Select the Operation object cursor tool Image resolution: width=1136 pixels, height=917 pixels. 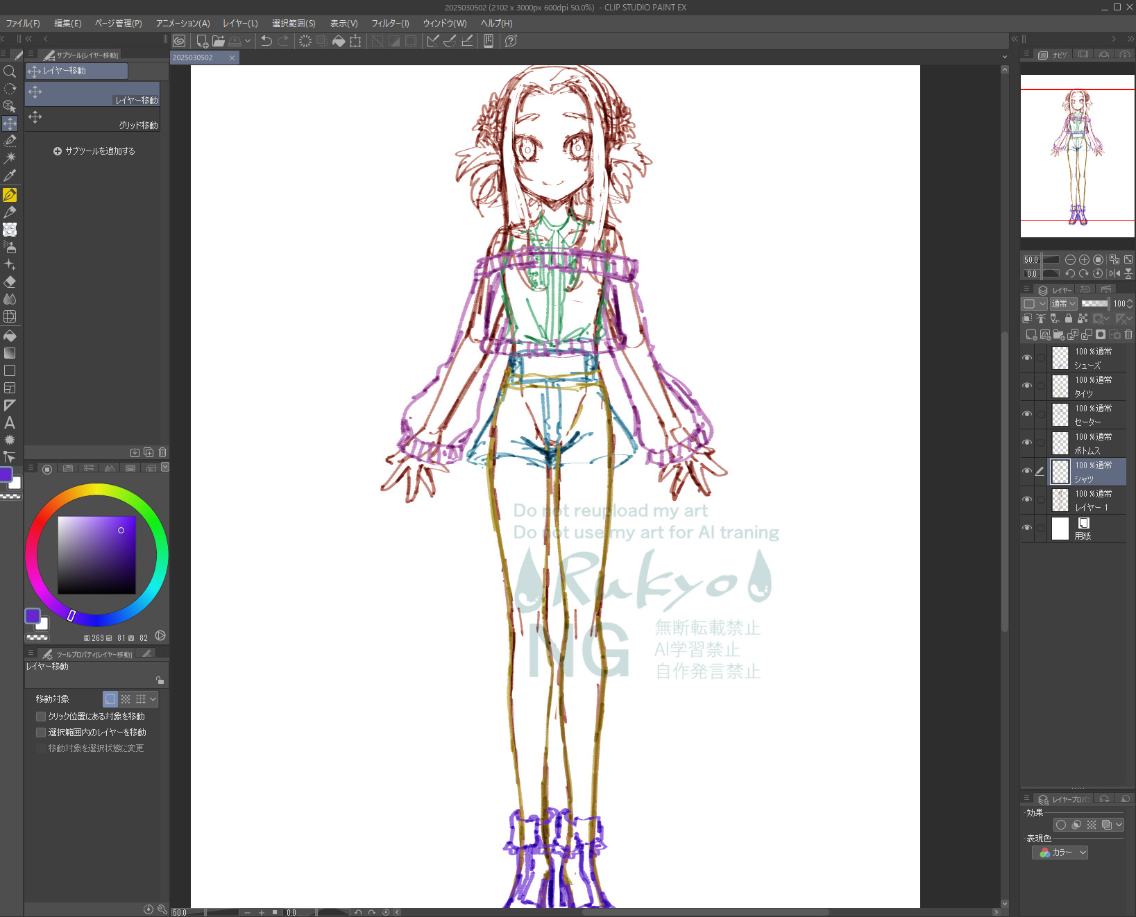pos(10,106)
